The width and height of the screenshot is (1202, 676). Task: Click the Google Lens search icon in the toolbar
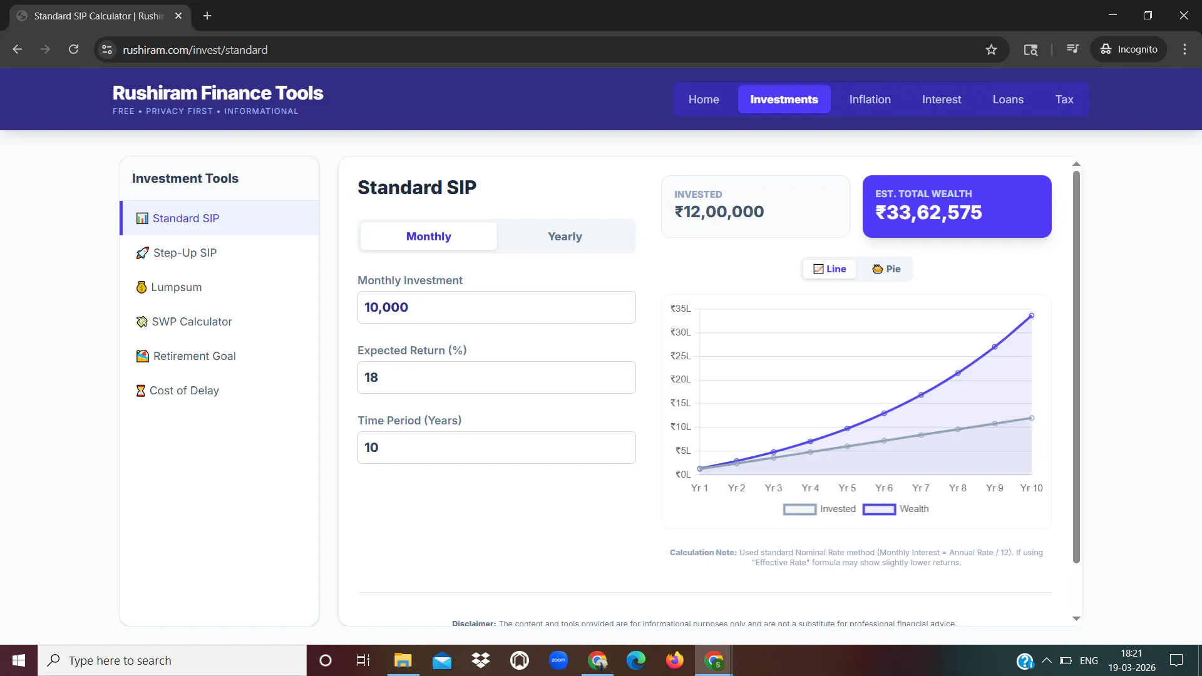(x=1030, y=49)
